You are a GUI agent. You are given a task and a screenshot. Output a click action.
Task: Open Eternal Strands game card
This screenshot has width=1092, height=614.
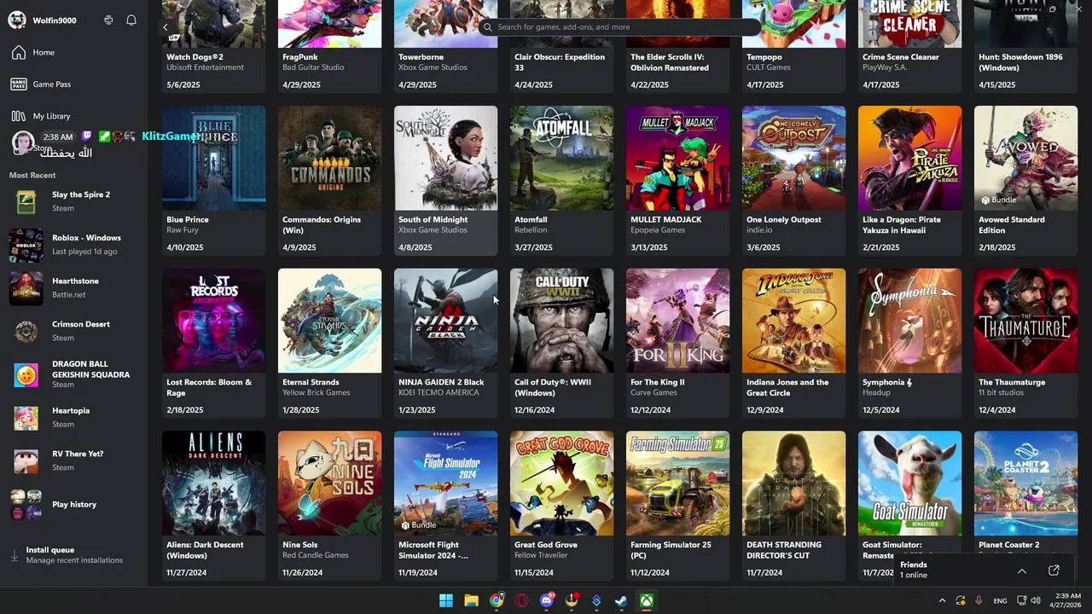(x=329, y=344)
